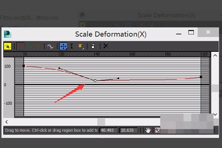Maximize the Scale Deformation(X) window

tap(191, 33)
